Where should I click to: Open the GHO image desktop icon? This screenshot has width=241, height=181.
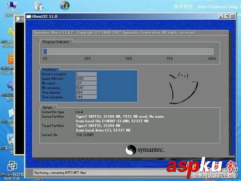11,113
